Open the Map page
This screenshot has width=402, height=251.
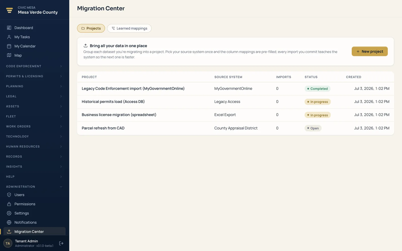[34, 55]
